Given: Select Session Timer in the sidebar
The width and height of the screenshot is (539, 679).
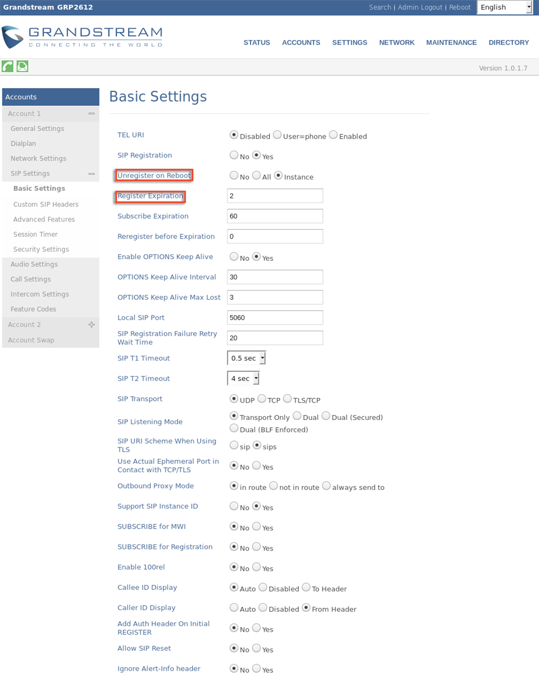Looking at the screenshot, I should click(35, 234).
